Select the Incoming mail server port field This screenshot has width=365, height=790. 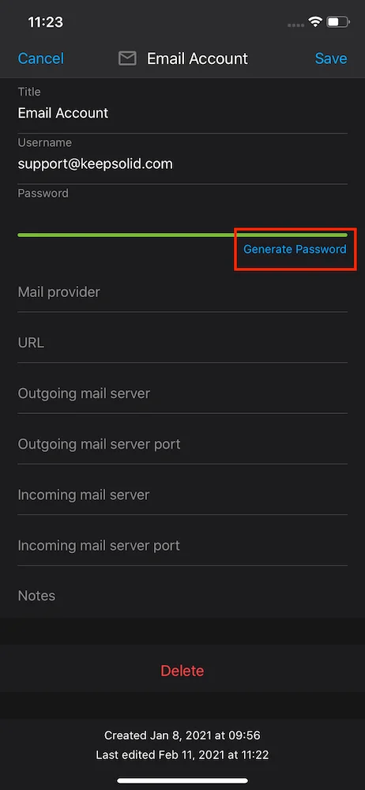tap(182, 546)
